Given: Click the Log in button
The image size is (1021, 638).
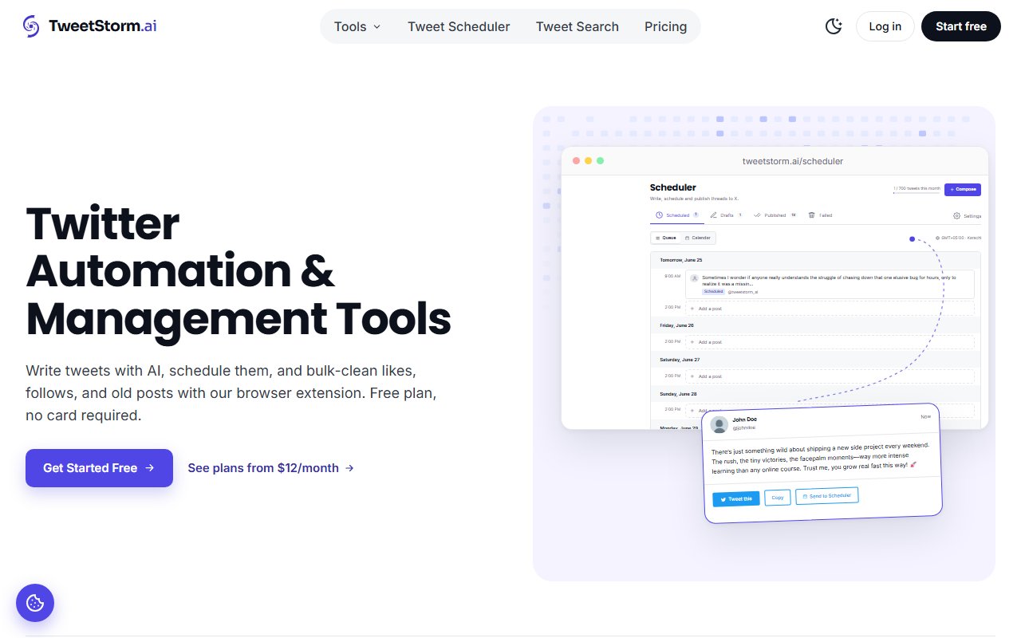Looking at the screenshot, I should tap(885, 26).
